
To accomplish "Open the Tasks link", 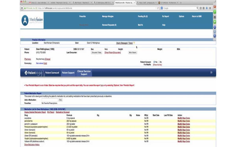I will (131, 43).
